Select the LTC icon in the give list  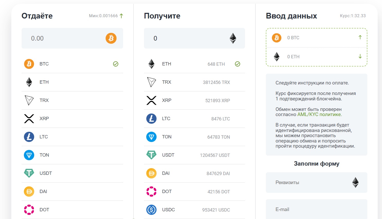click(x=29, y=137)
